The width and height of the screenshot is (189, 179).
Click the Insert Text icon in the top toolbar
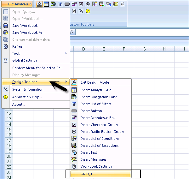pos(108,4)
